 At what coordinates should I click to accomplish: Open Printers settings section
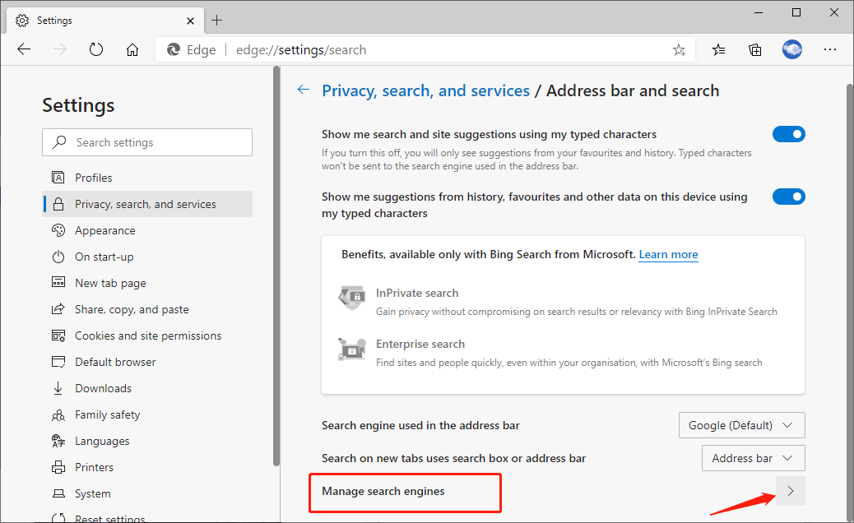click(147, 467)
